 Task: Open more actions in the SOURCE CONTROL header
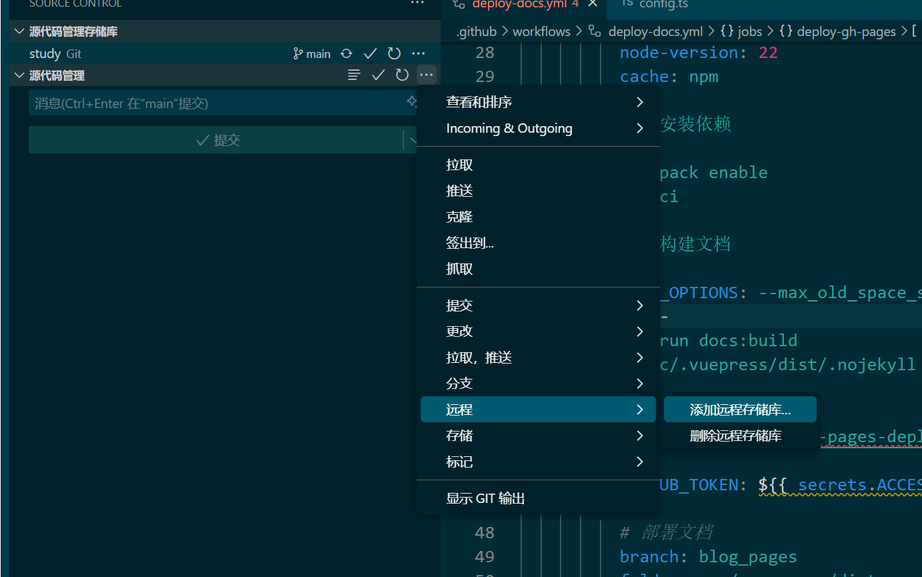[417, 3]
